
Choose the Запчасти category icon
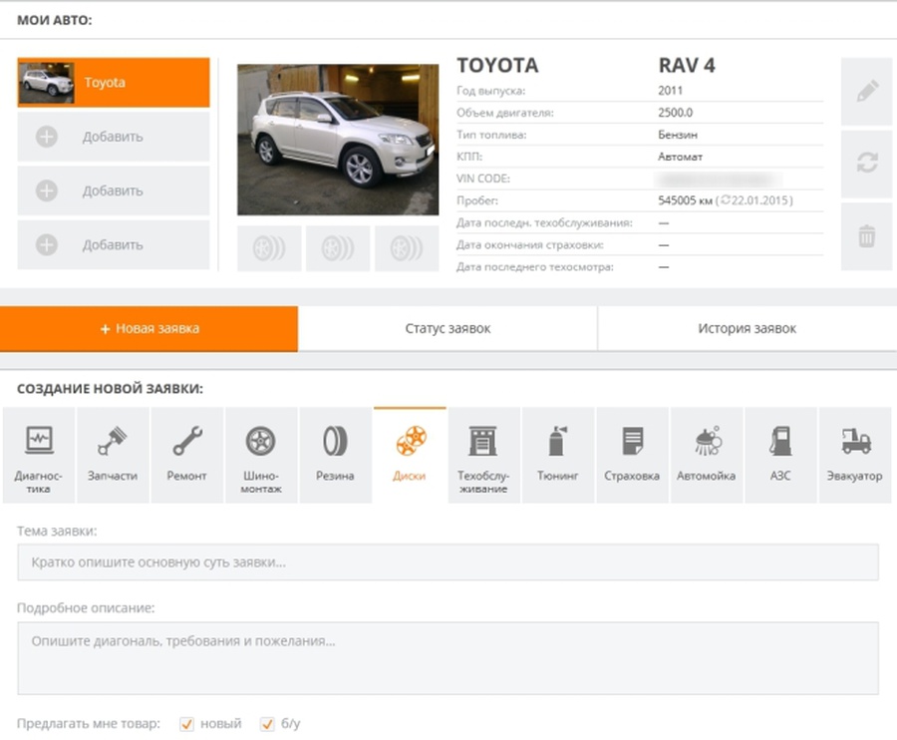[113, 455]
